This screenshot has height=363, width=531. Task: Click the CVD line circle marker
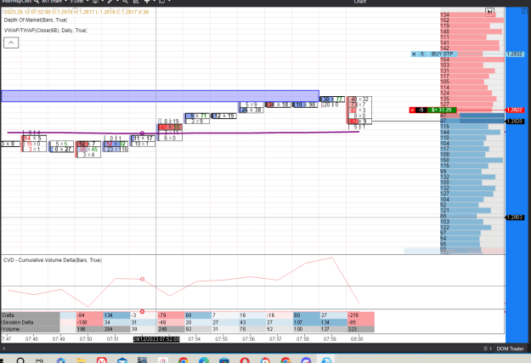[142, 279]
